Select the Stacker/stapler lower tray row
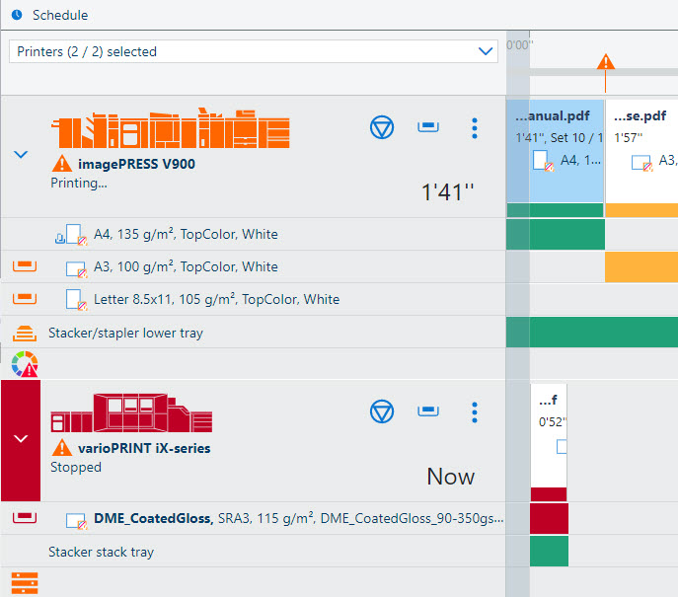 pos(253,332)
